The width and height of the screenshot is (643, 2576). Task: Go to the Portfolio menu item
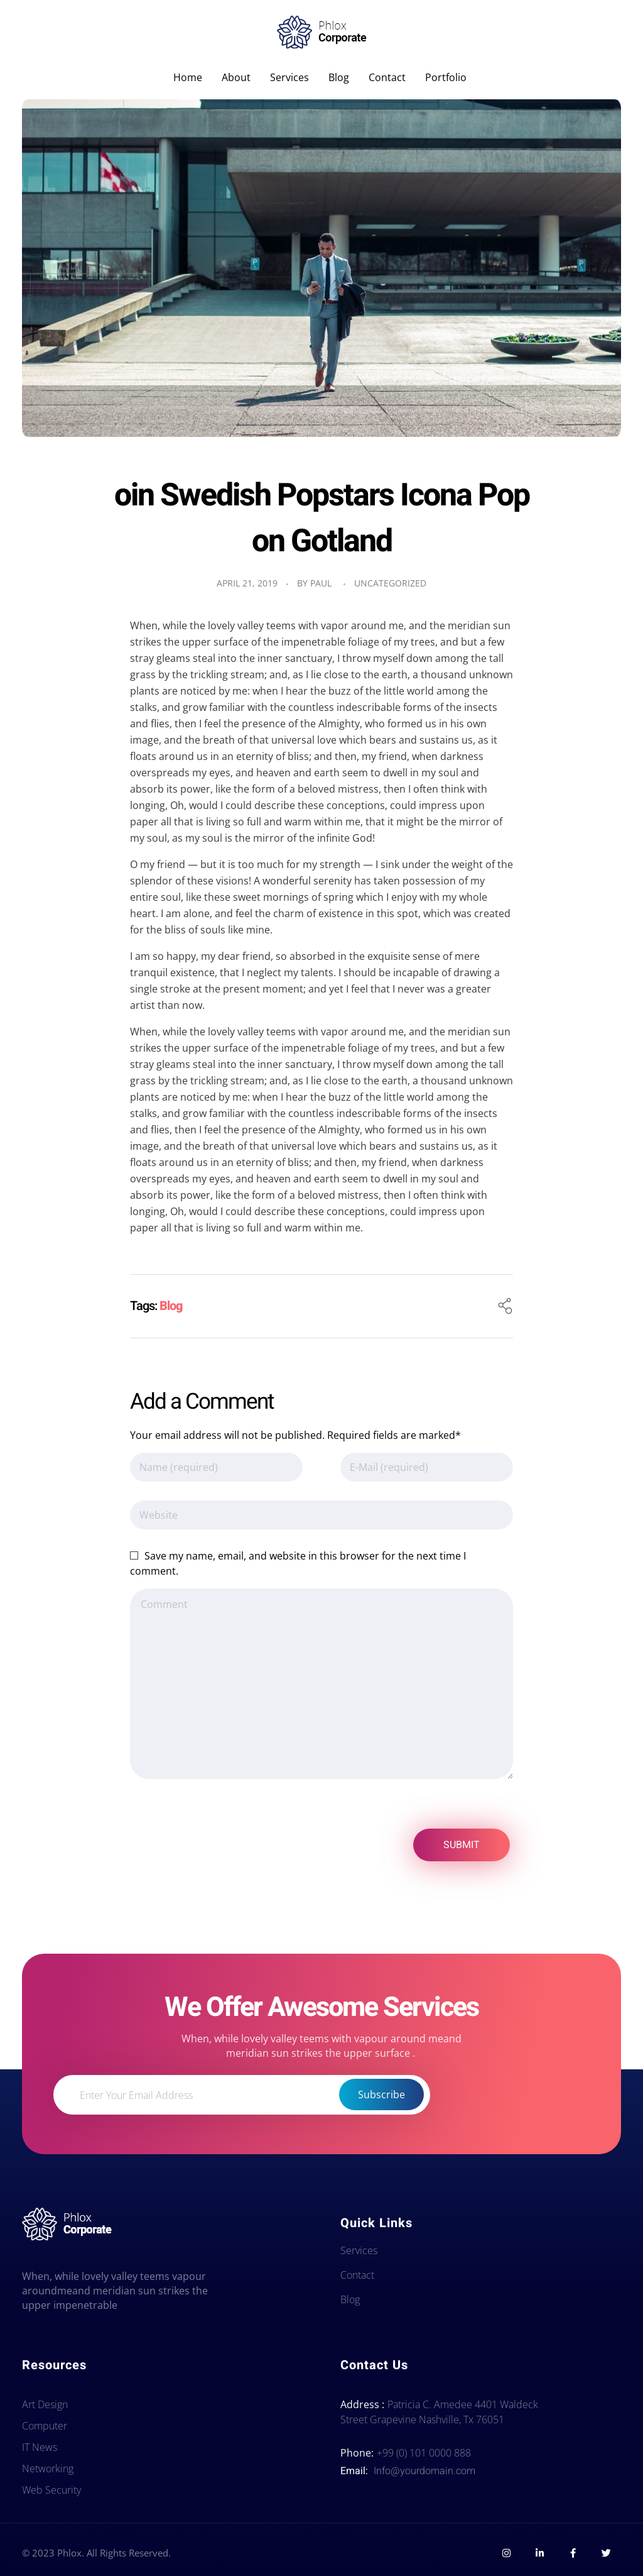[445, 78]
